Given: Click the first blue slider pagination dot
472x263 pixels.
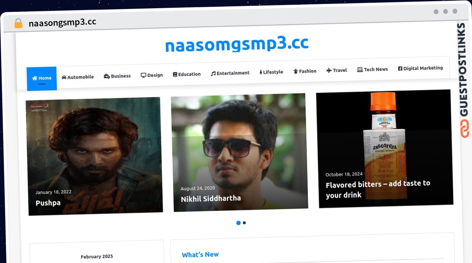Looking at the screenshot, I should coord(238,223).
